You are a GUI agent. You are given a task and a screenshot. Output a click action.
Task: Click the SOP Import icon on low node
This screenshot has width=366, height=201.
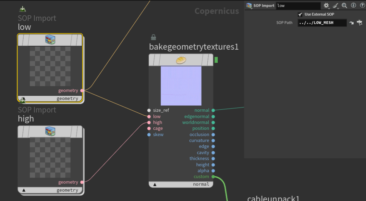point(50,40)
